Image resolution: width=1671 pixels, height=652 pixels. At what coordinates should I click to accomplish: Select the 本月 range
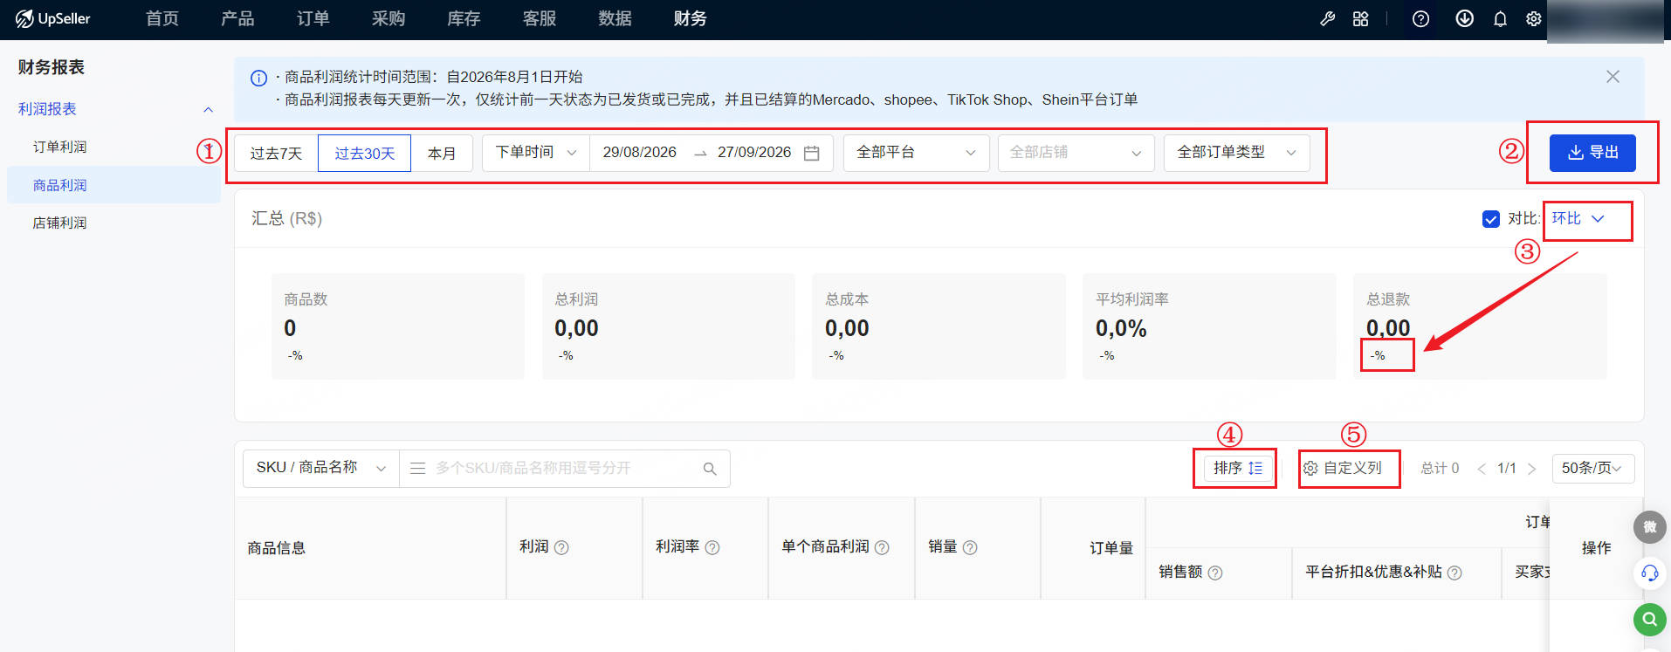[x=442, y=153]
